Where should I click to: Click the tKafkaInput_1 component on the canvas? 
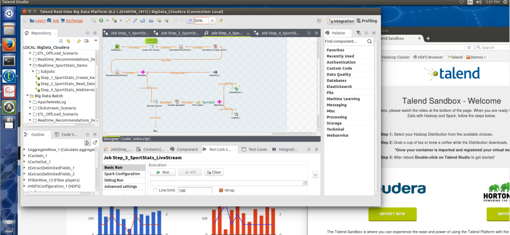[x=118, y=46]
